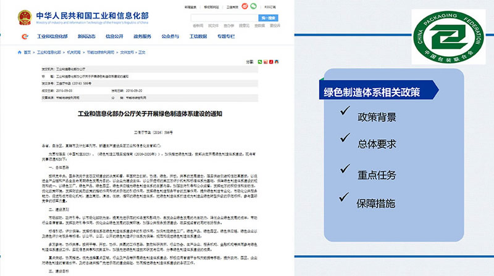Open 工业和信息化部 nav menu
The height and width of the screenshot is (276, 494).
point(52,36)
